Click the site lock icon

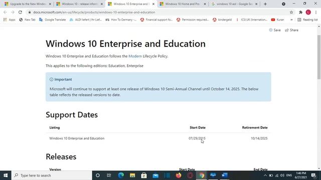30,12
